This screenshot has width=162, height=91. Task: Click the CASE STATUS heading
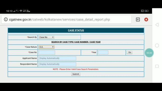click(x=76, y=30)
